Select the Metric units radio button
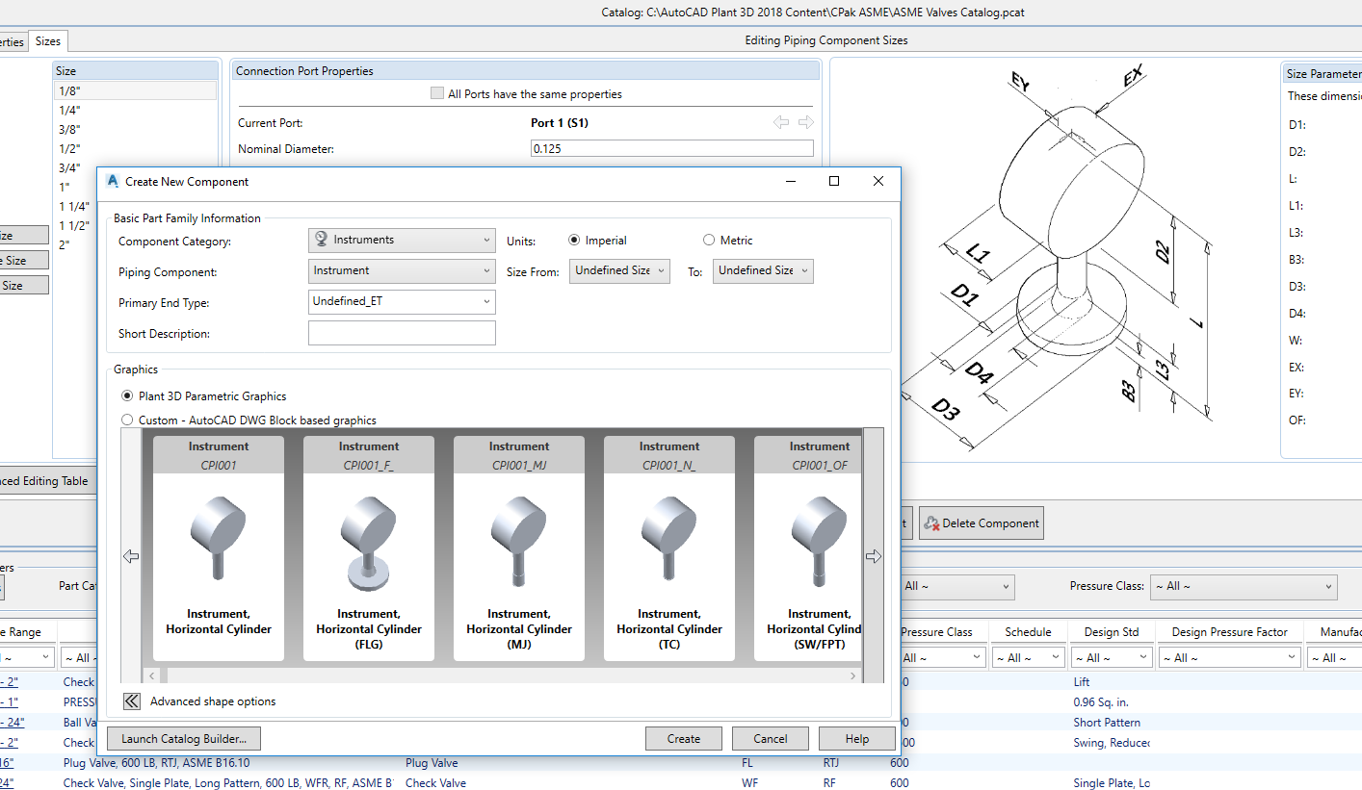Viewport: 1362px width, 790px height. tap(710, 241)
